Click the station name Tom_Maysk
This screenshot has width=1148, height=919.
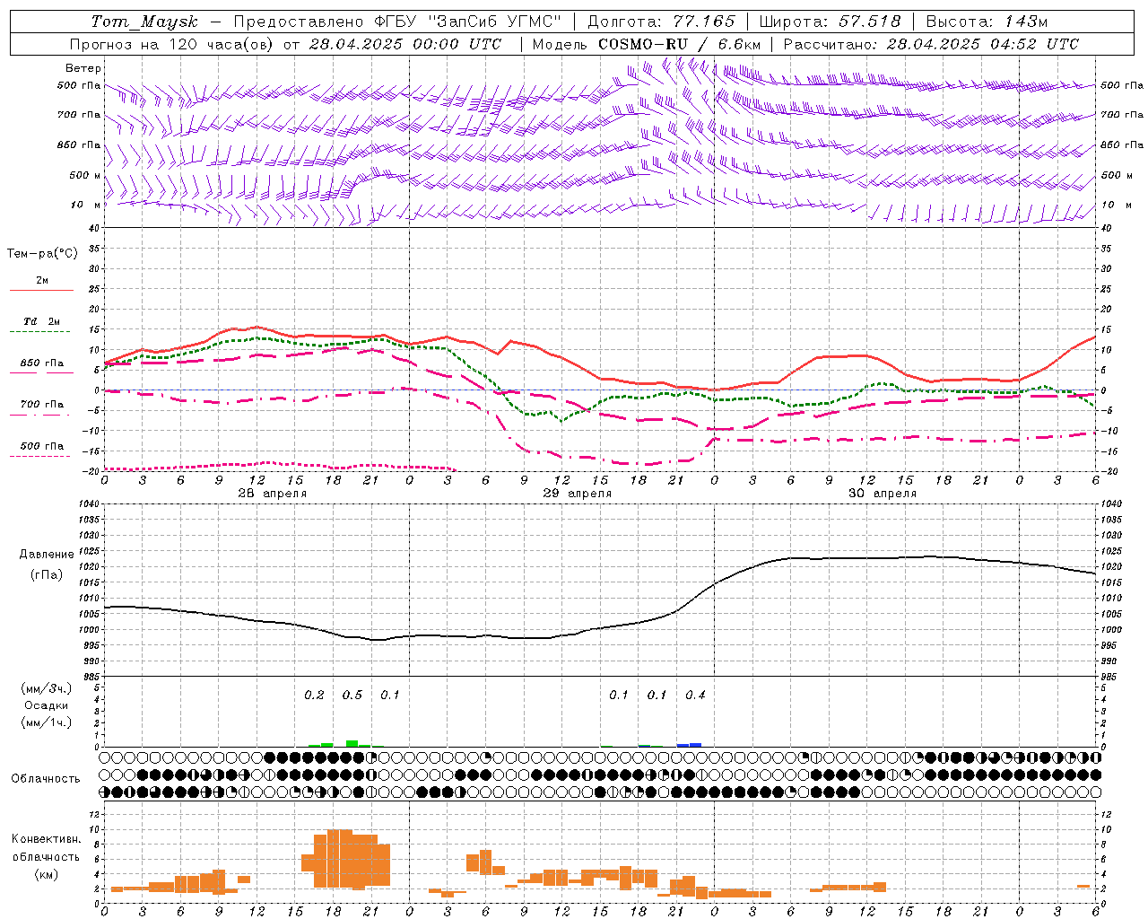tap(144, 22)
